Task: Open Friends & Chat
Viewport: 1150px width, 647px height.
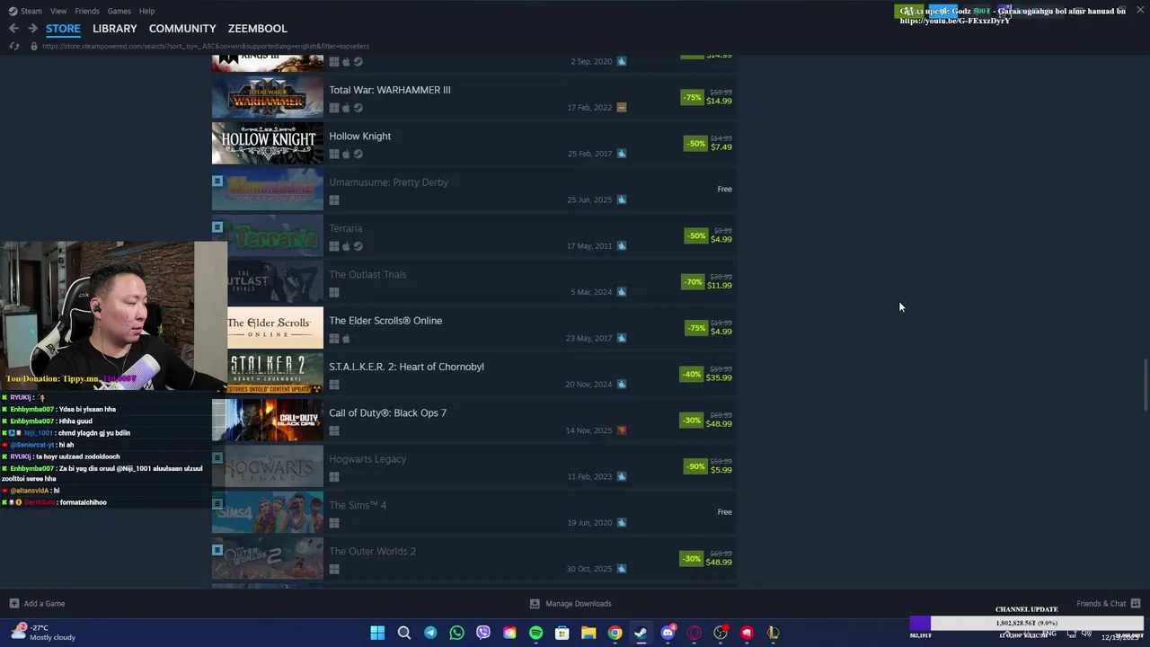Action: pos(1109,604)
